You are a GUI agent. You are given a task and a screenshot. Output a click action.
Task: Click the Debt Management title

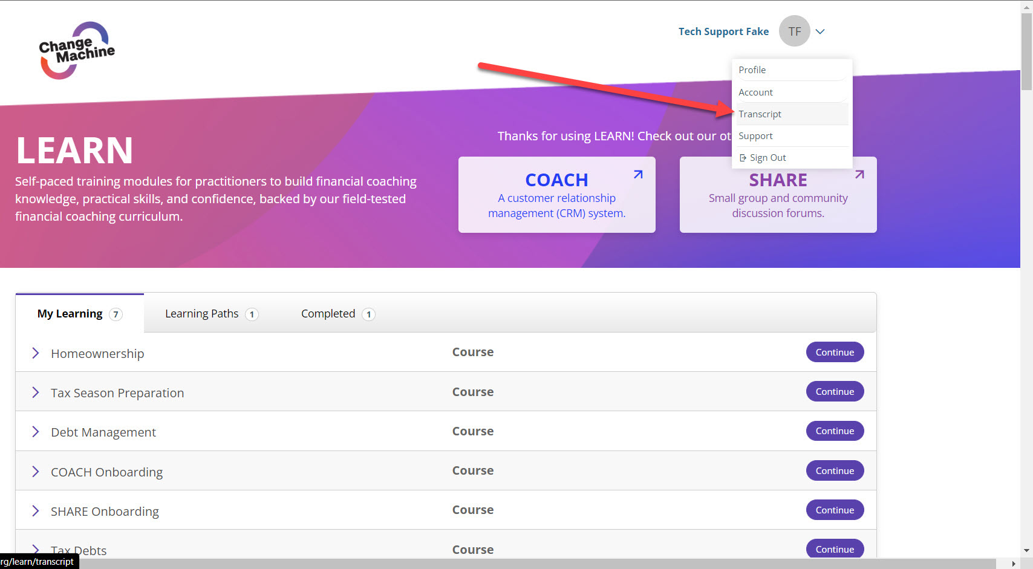[x=103, y=432]
